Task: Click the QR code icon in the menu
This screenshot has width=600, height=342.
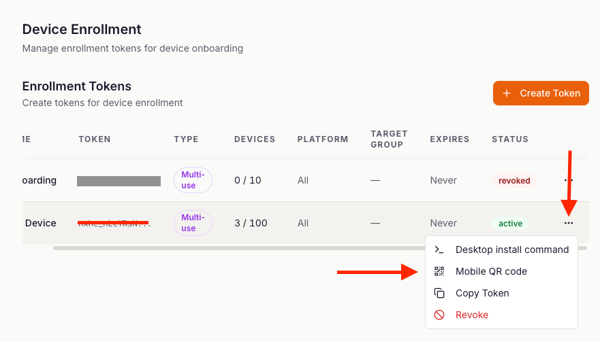Action: [x=439, y=271]
